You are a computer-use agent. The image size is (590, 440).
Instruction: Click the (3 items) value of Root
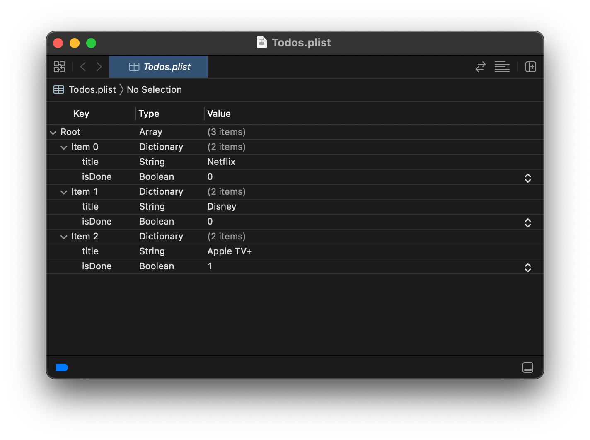pos(226,132)
